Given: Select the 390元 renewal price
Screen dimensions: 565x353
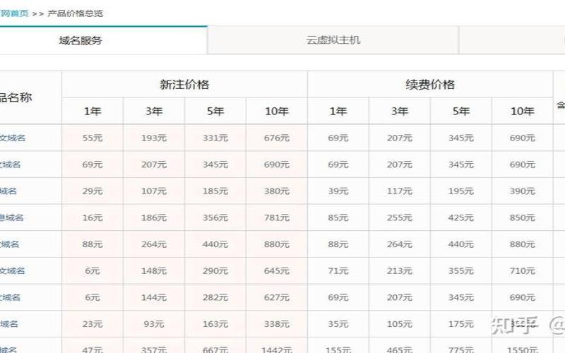Looking at the screenshot, I should pos(522,191).
